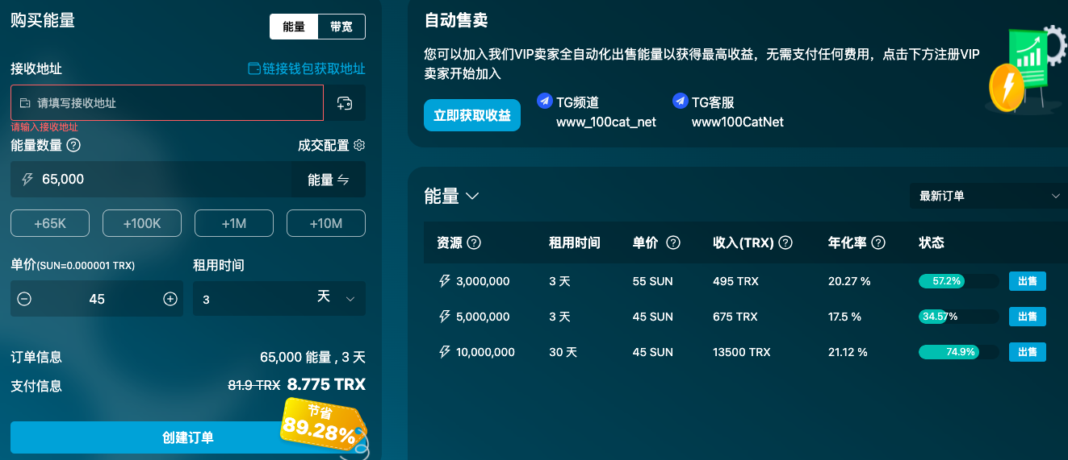Click the help icon beside 收入(TRX)
Screen dimensions: 1068x460
click(785, 242)
